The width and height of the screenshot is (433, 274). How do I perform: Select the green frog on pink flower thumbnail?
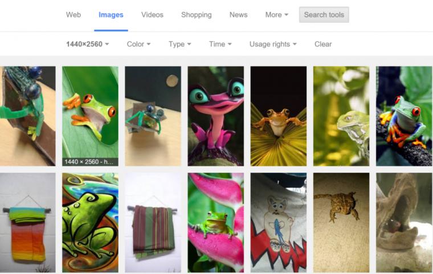pos(216,223)
